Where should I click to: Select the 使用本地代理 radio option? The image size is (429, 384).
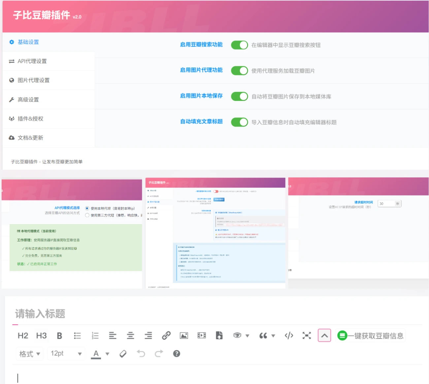tap(87, 208)
